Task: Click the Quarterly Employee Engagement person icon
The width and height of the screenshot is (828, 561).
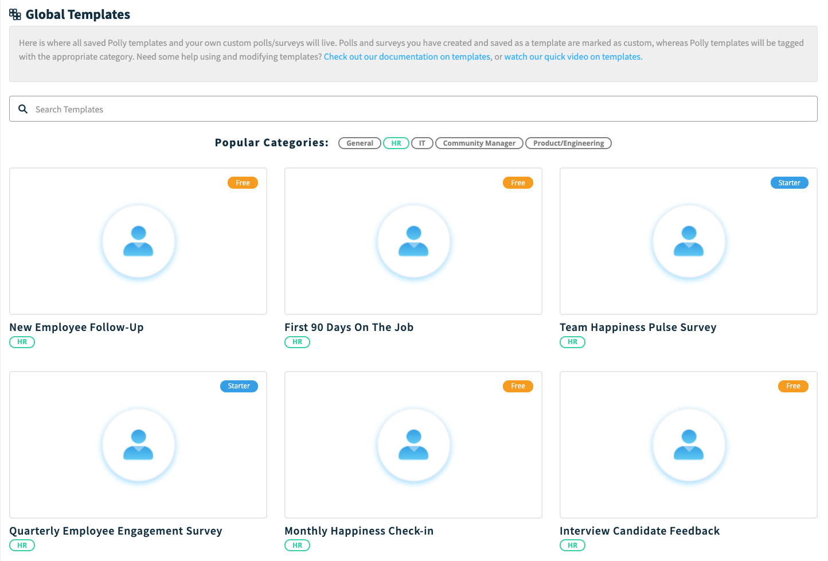Action: (138, 445)
